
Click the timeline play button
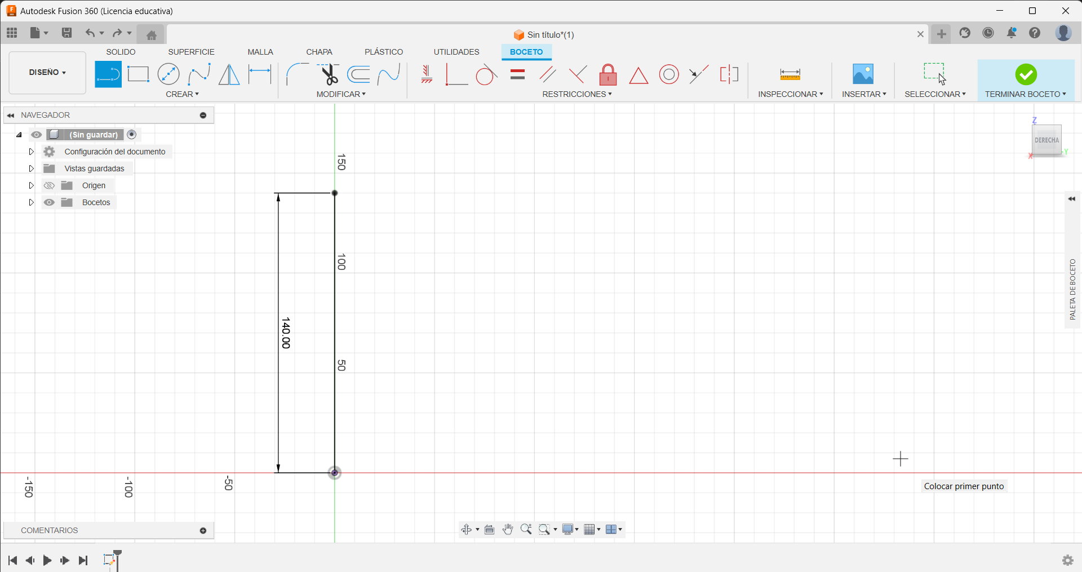tap(47, 560)
